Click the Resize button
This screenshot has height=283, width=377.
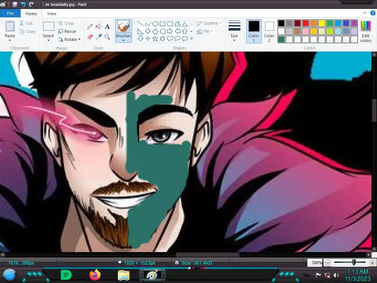tap(67, 31)
